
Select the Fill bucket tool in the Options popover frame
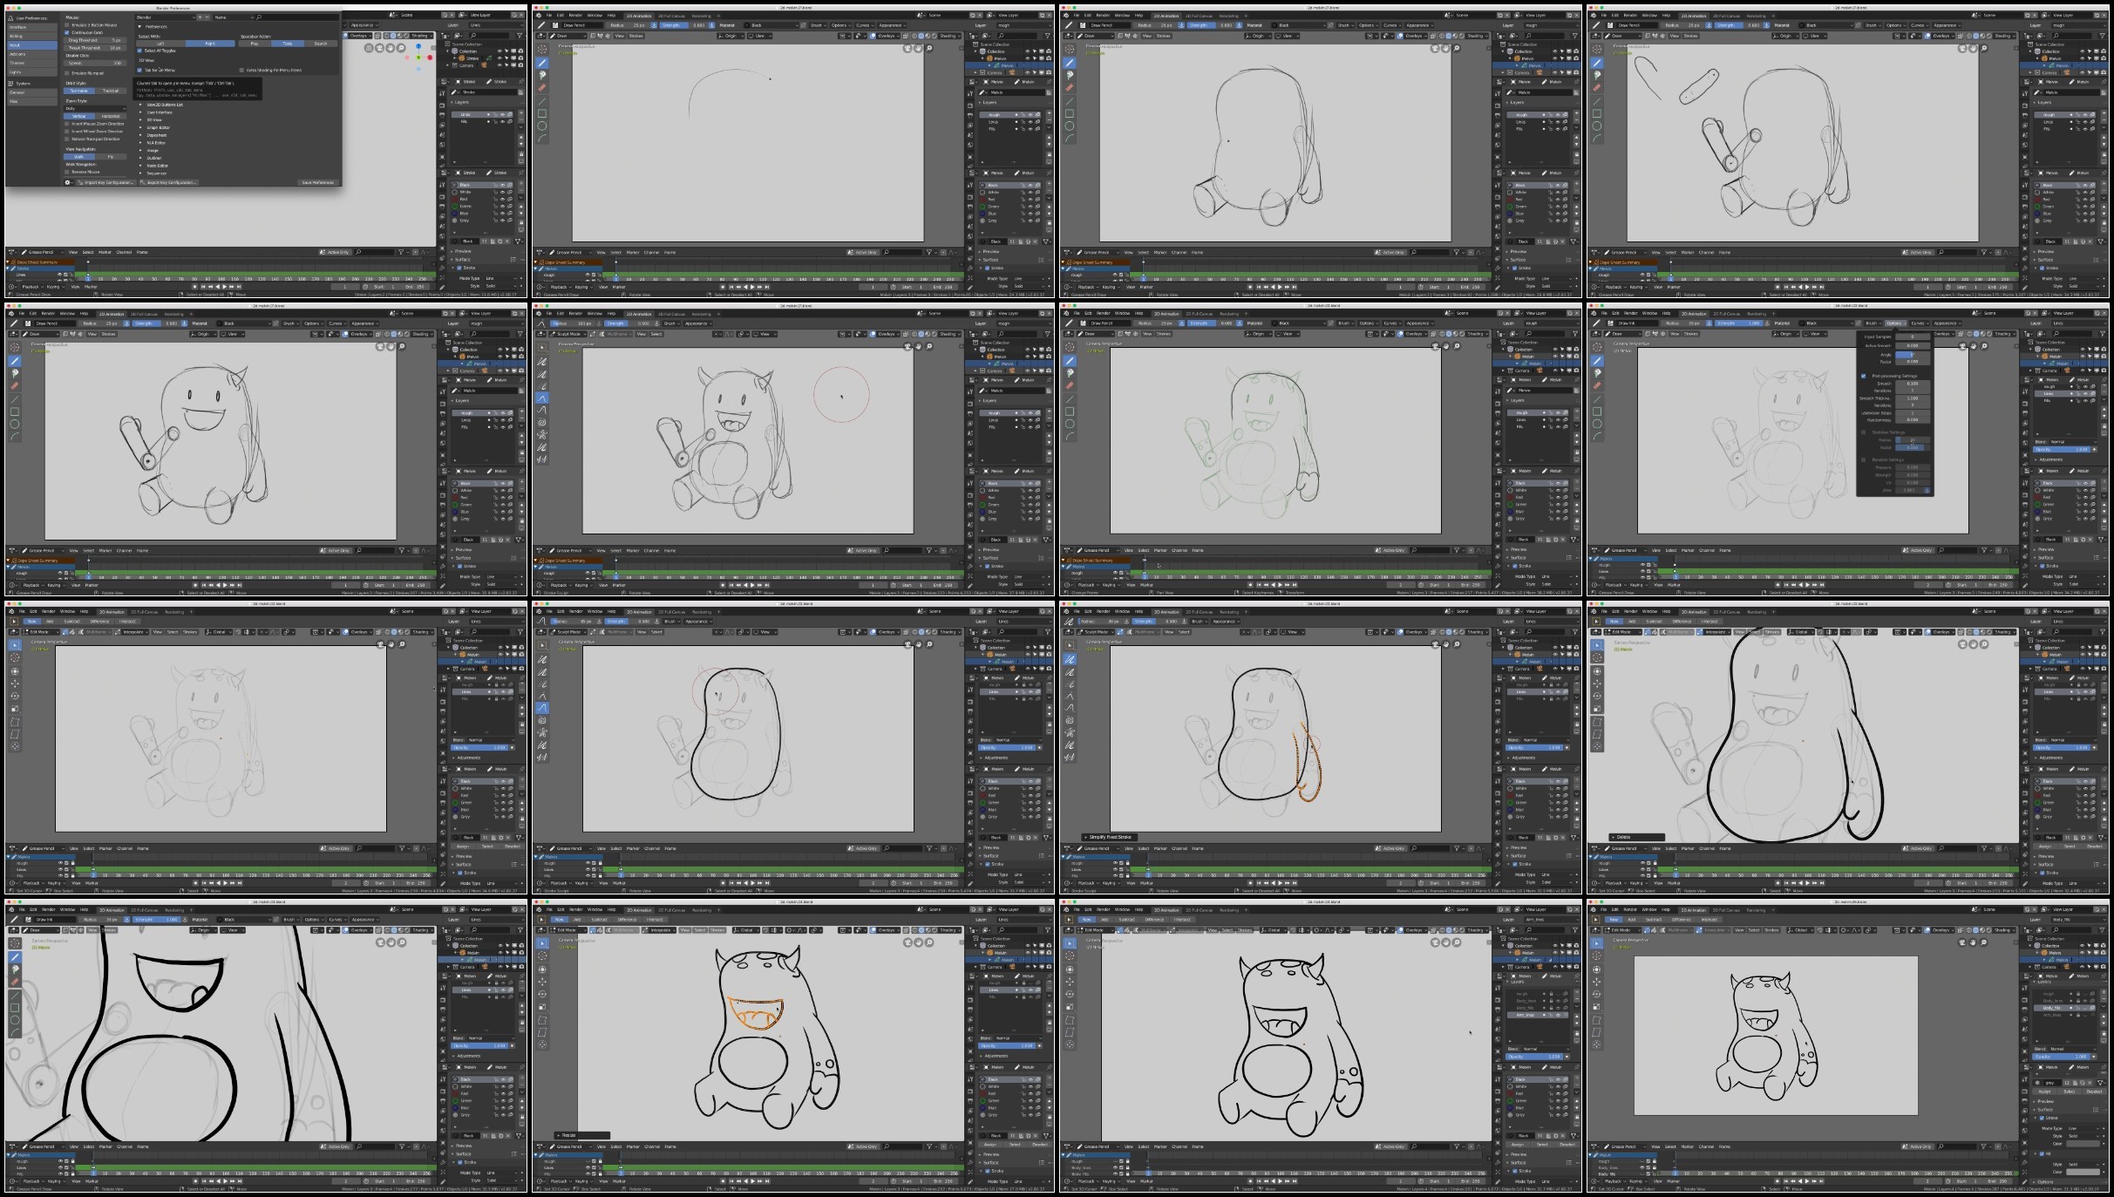[x=1597, y=373]
